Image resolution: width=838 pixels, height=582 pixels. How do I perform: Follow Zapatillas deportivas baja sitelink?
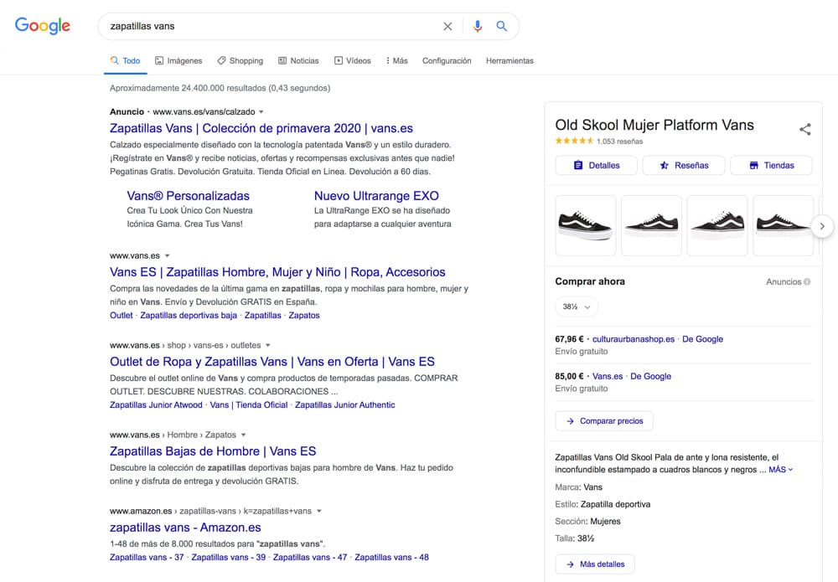pos(189,316)
